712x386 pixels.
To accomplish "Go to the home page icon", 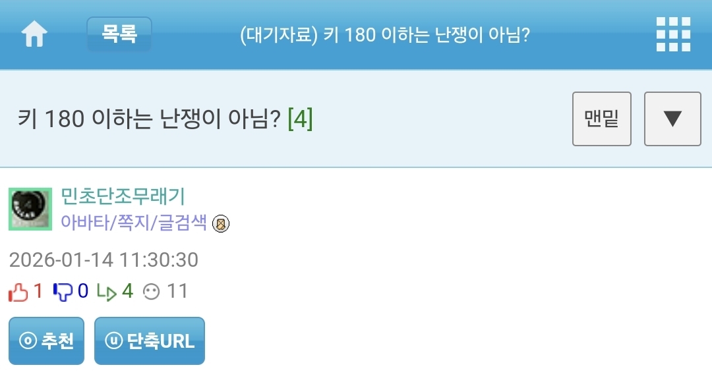I will click(34, 34).
